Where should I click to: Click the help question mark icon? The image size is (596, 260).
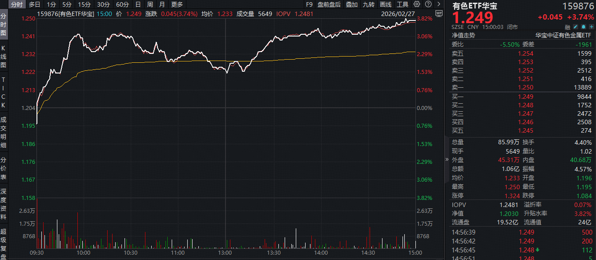(x=427, y=4)
